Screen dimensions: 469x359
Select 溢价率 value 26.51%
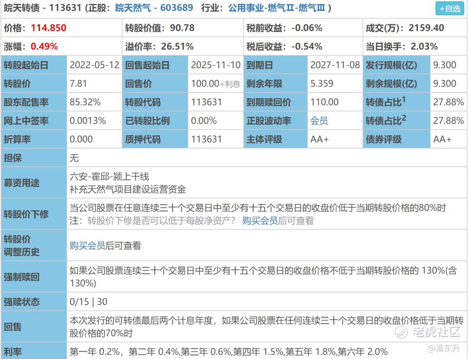tap(177, 47)
